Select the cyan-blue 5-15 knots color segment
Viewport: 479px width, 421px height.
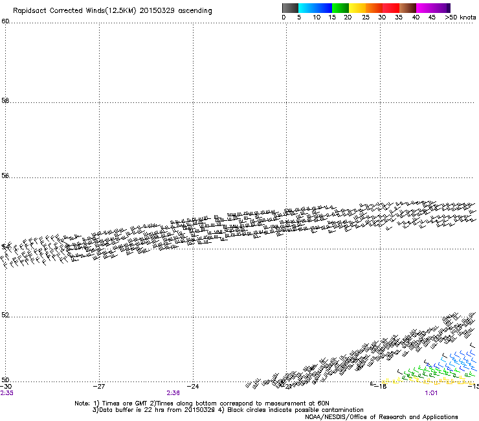(x=315, y=8)
